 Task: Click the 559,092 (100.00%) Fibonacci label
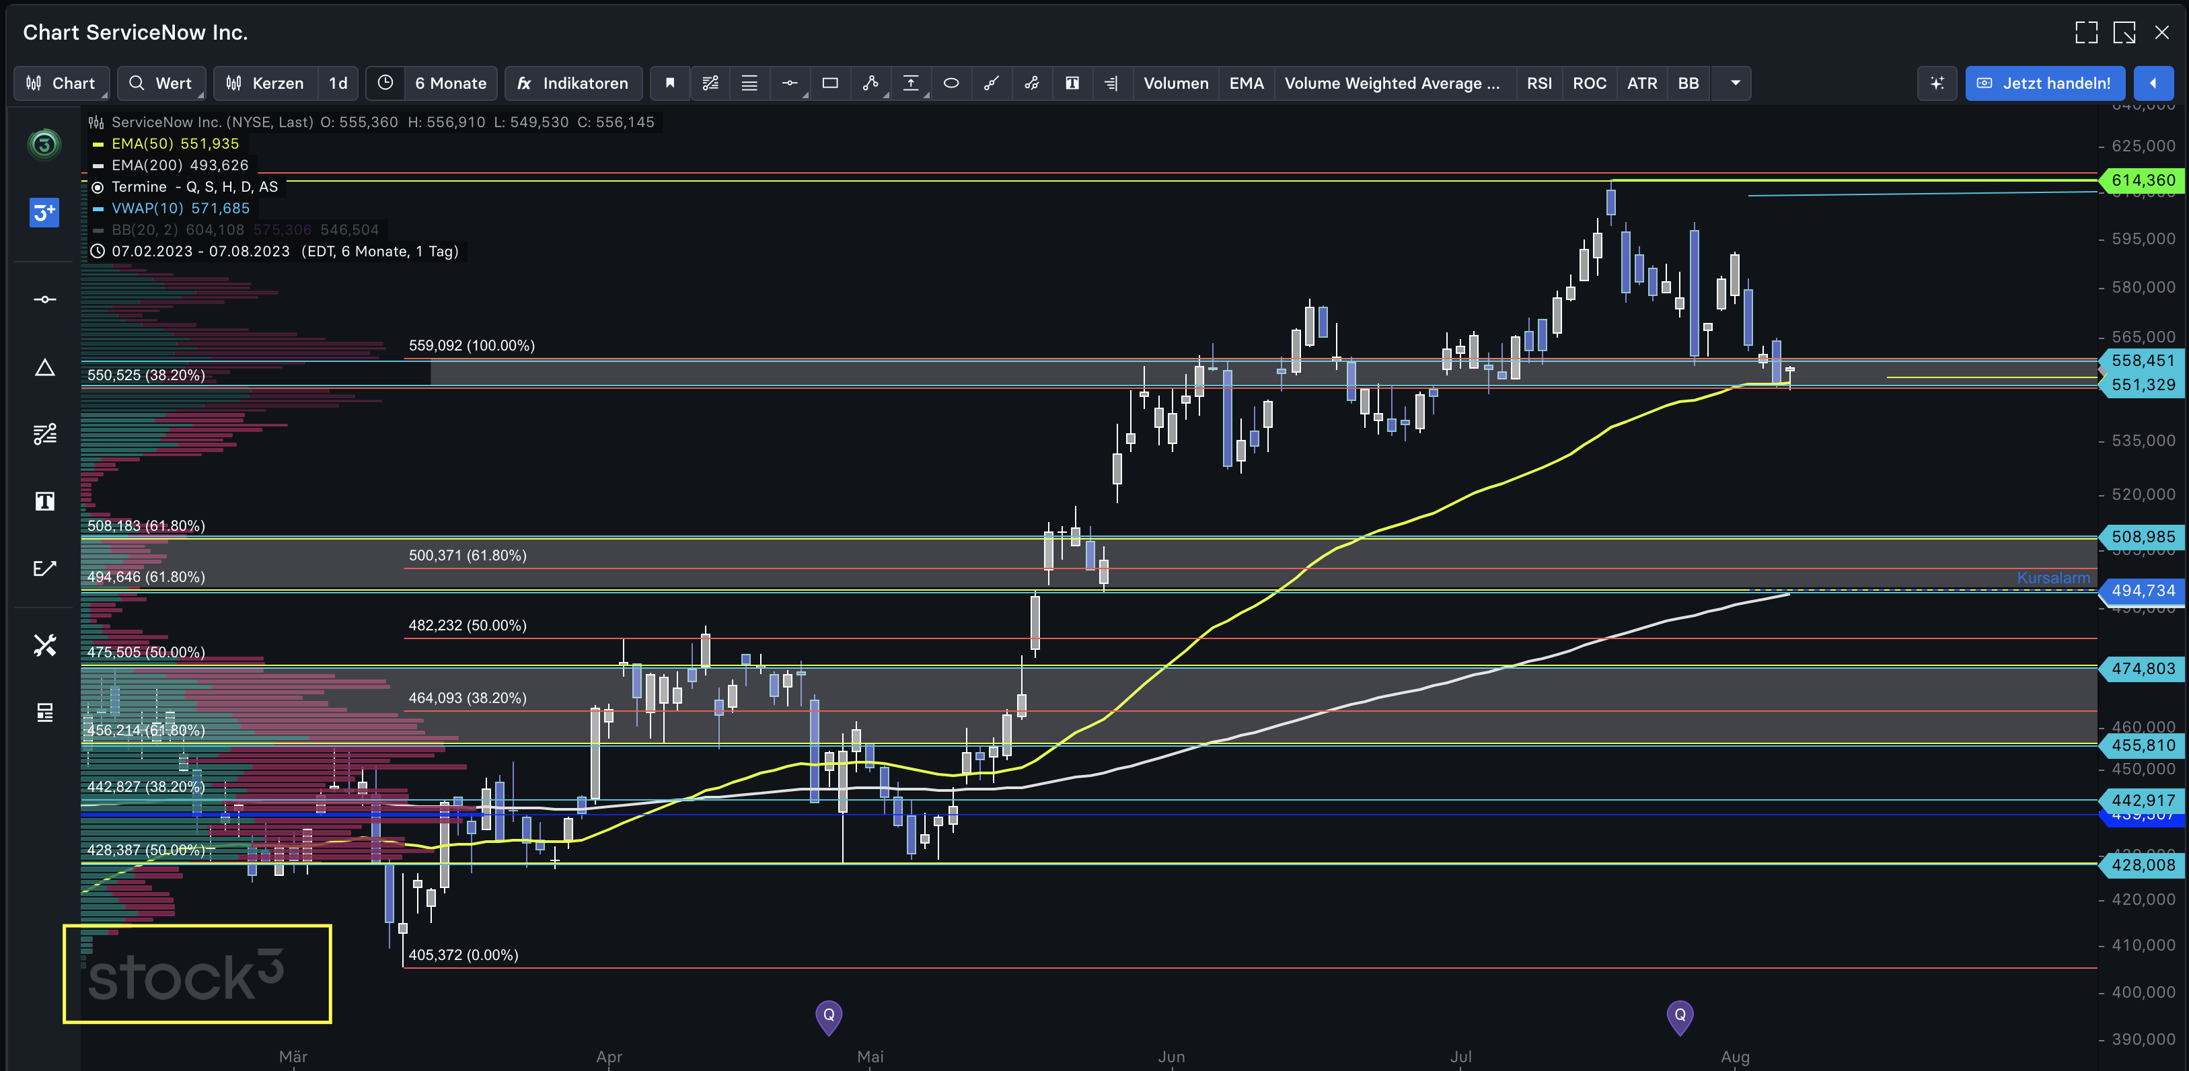(472, 346)
